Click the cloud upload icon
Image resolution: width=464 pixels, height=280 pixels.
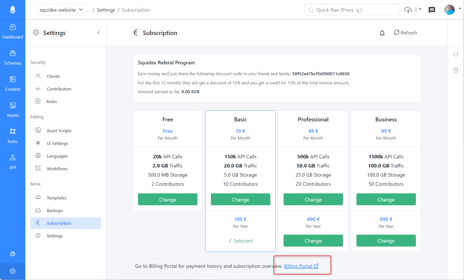408,10
